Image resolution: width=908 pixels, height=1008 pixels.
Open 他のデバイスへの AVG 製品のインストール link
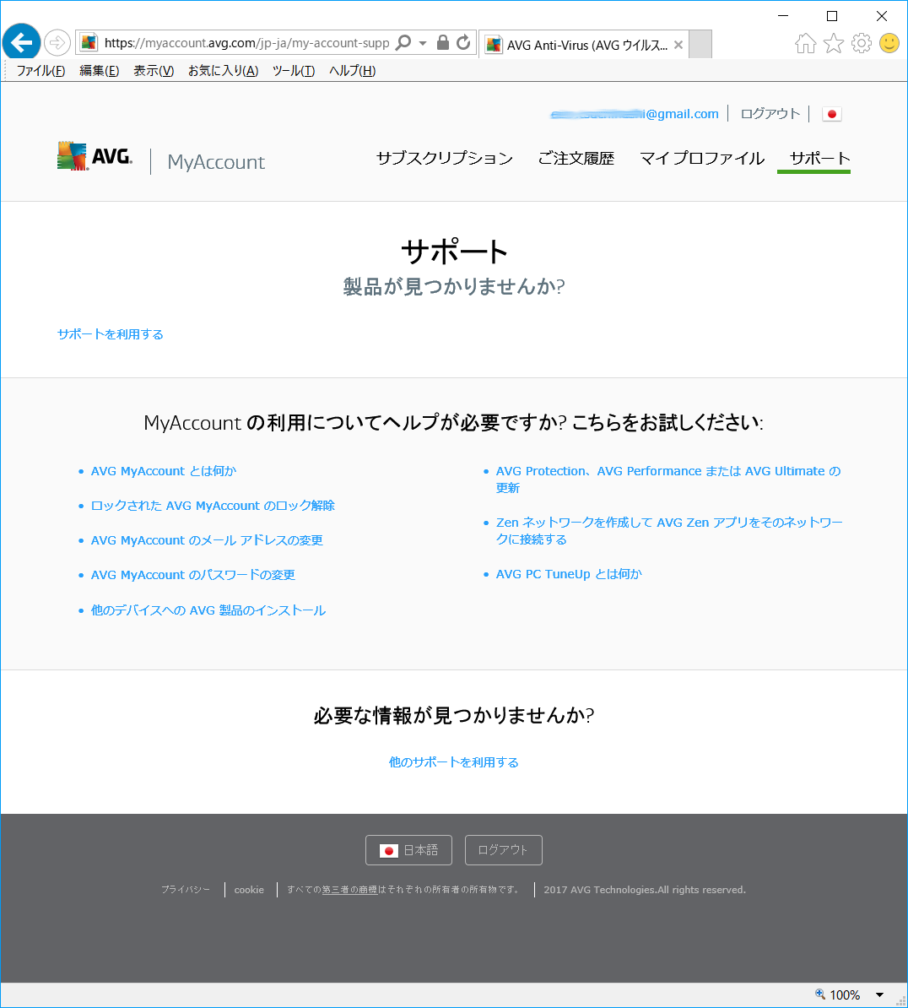208,610
